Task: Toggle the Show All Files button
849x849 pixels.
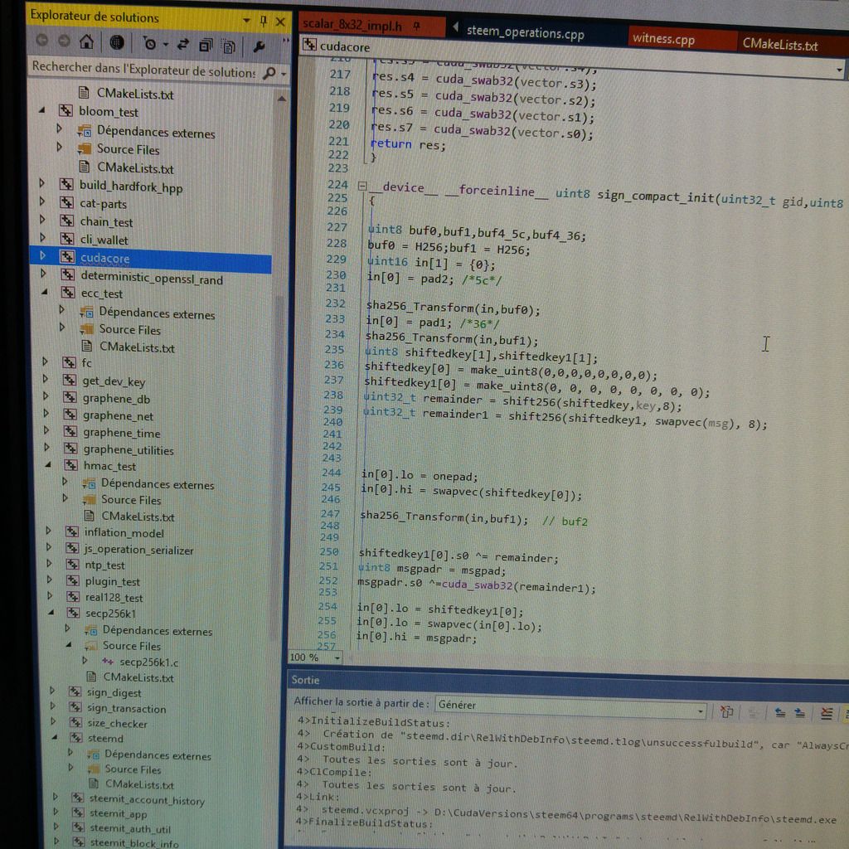Action: (229, 46)
